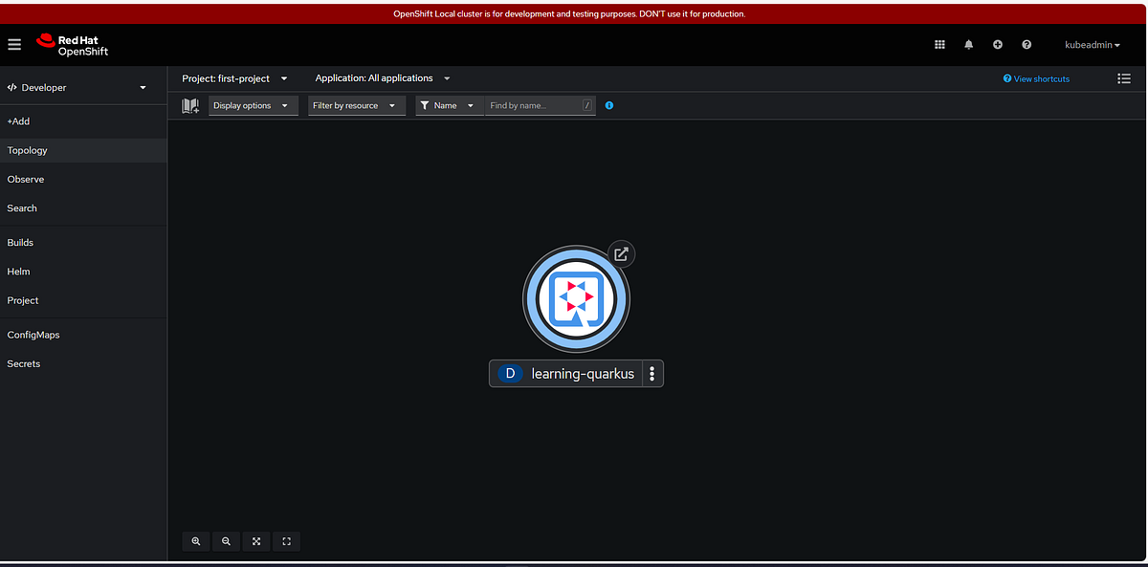Zoom in on the topology
This screenshot has height=567, width=1148.
[196, 541]
